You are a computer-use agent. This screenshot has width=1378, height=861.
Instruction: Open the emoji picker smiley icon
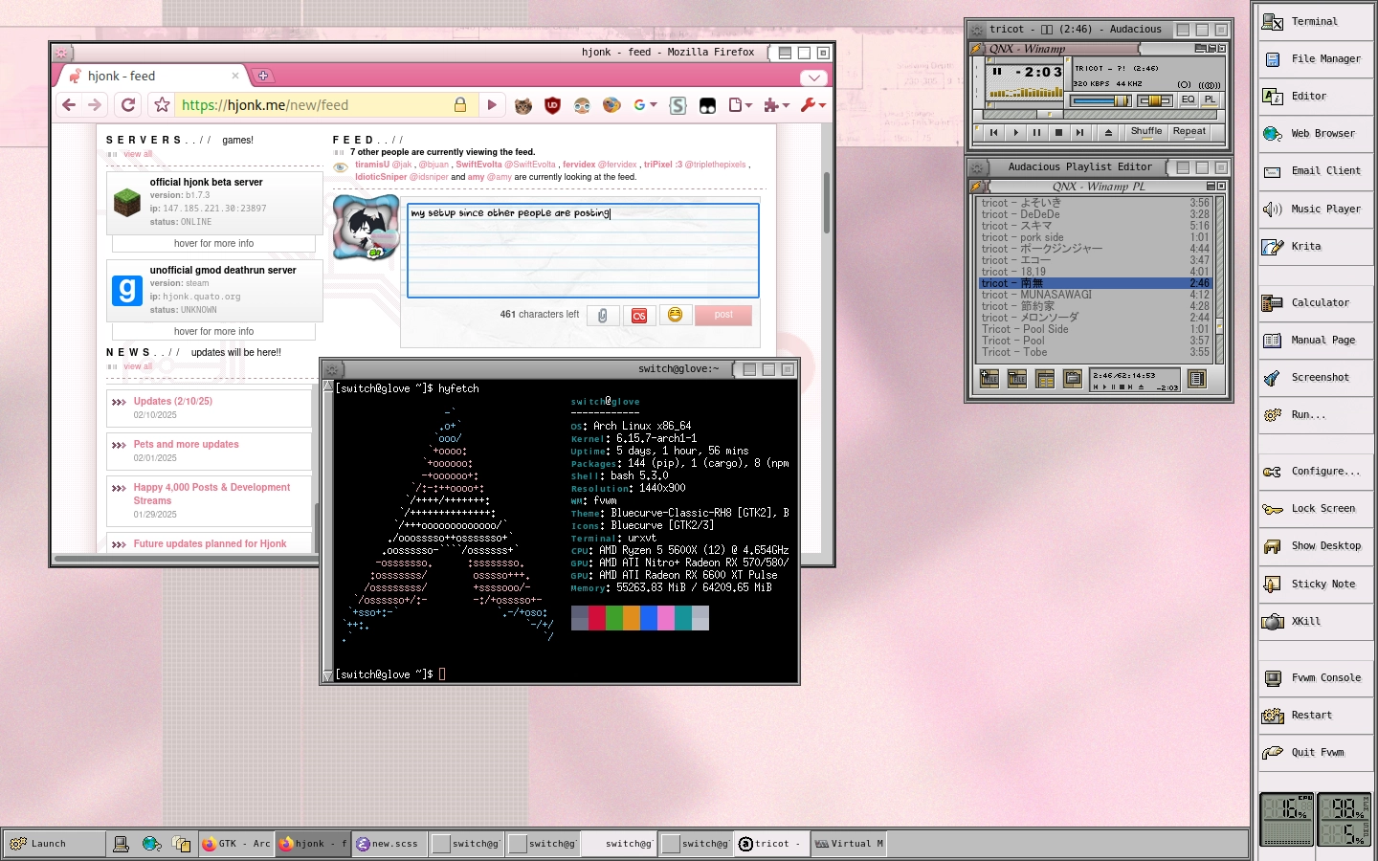[675, 315]
